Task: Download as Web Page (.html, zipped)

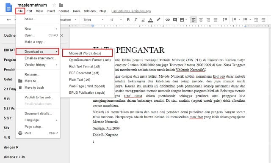Action: [x=88, y=86]
